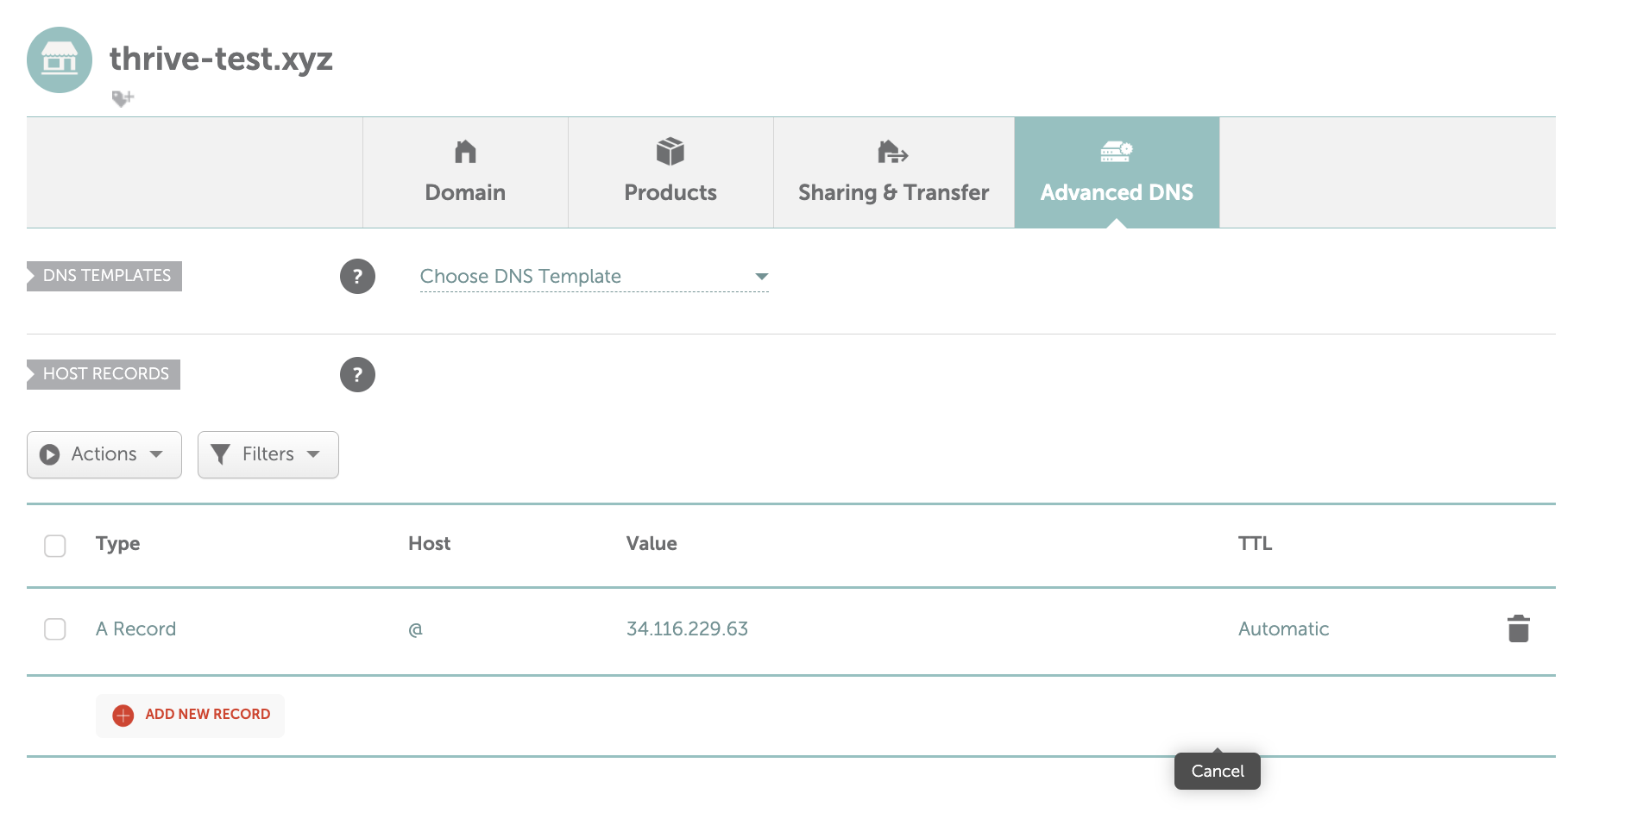The height and width of the screenshot is (819, 1643).
Task: Click the Filters funnel icon
Action: (x=221, y=454)
